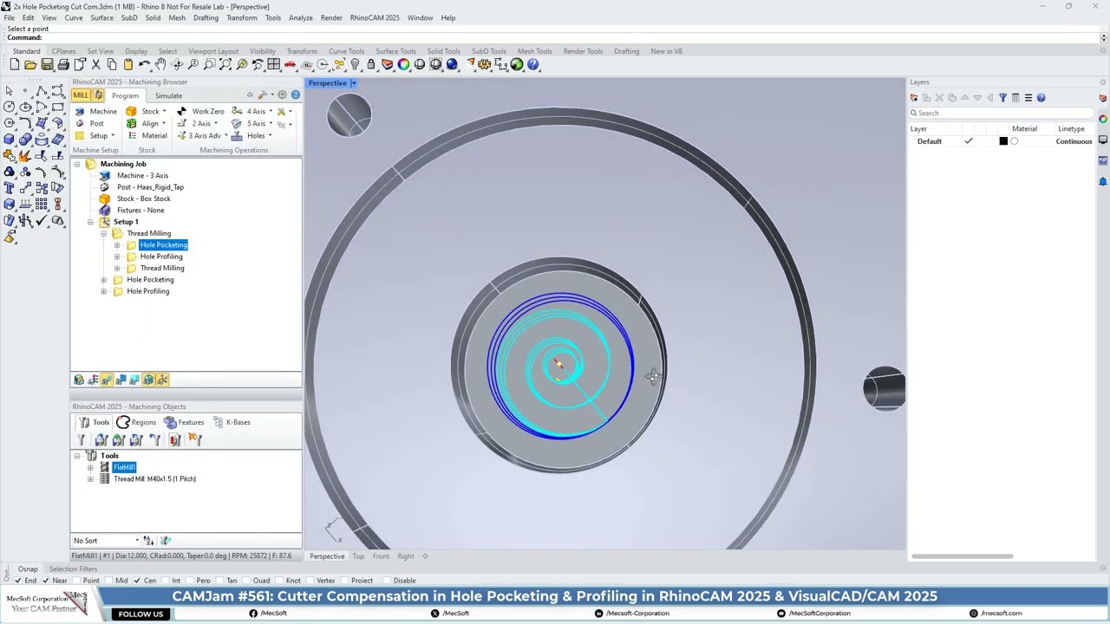
Task: Click the MILL mode button
Action: pyautogui.click(x=81, y=95)
